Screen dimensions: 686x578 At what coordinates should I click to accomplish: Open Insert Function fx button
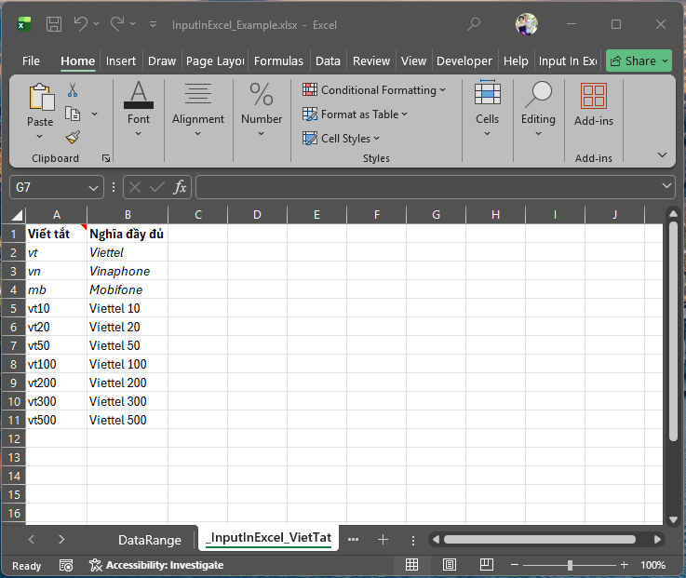[180, 187]
